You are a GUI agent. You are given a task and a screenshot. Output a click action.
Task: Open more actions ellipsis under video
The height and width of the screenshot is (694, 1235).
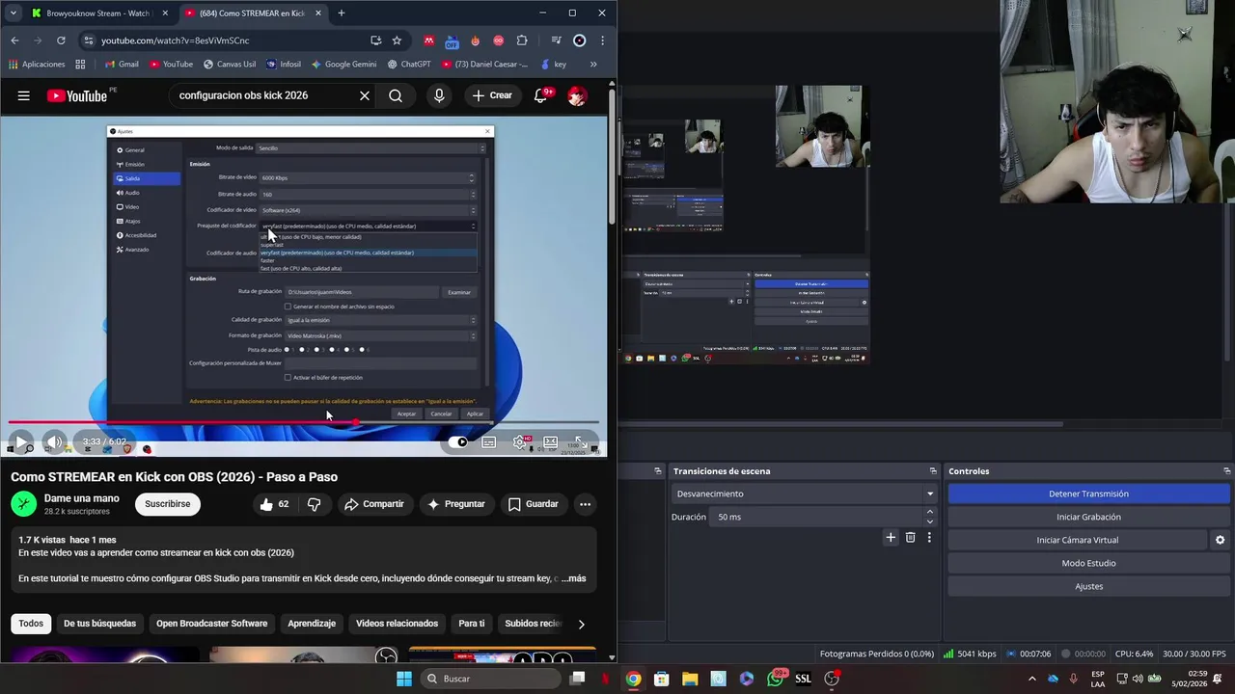point(585,504)
